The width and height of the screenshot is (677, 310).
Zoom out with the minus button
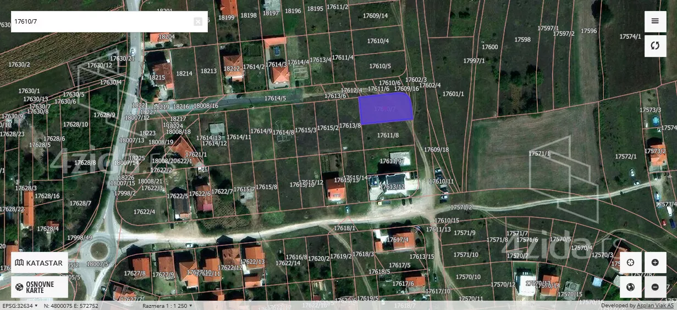point(655,287)
